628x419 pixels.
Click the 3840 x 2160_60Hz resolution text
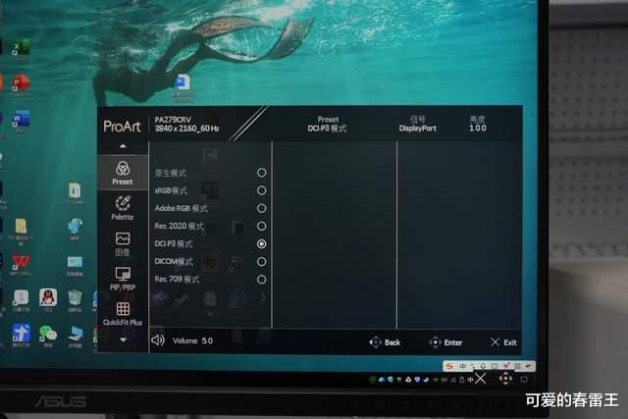186,129
